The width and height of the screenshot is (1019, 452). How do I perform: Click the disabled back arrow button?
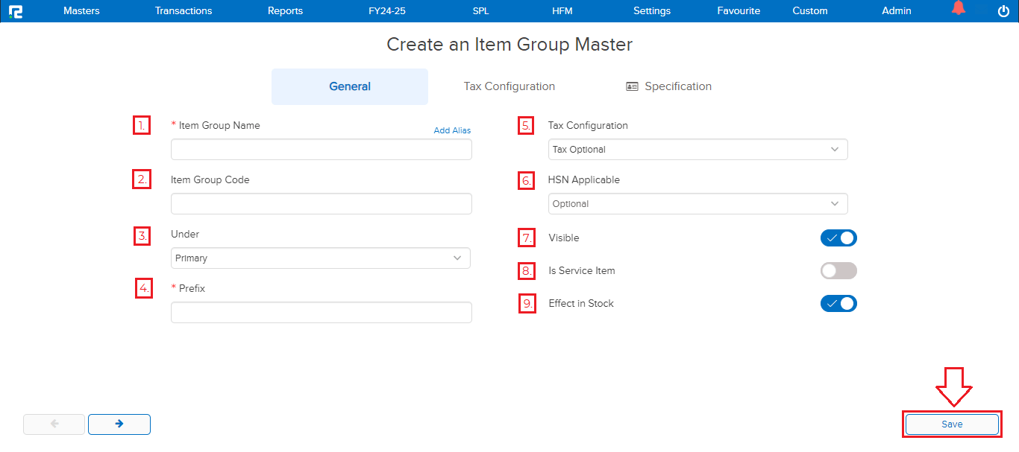[54, 424]
